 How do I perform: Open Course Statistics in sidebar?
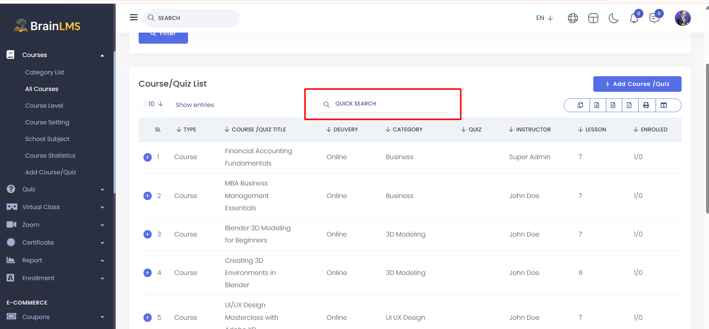click(50, 155)
